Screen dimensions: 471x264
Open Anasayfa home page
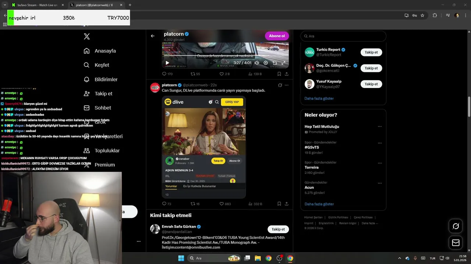coord(100,51)
